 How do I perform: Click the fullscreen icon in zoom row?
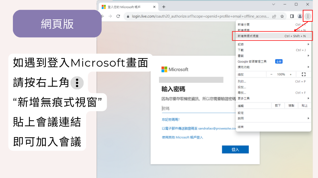(304, 74)
